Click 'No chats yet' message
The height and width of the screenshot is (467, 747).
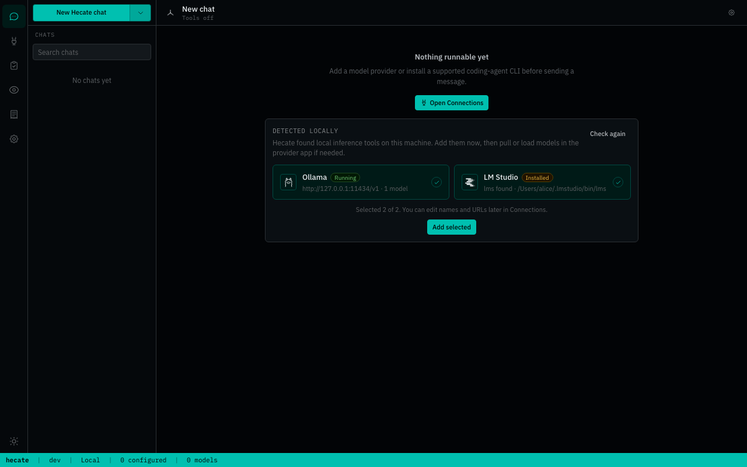pos(92,81)
